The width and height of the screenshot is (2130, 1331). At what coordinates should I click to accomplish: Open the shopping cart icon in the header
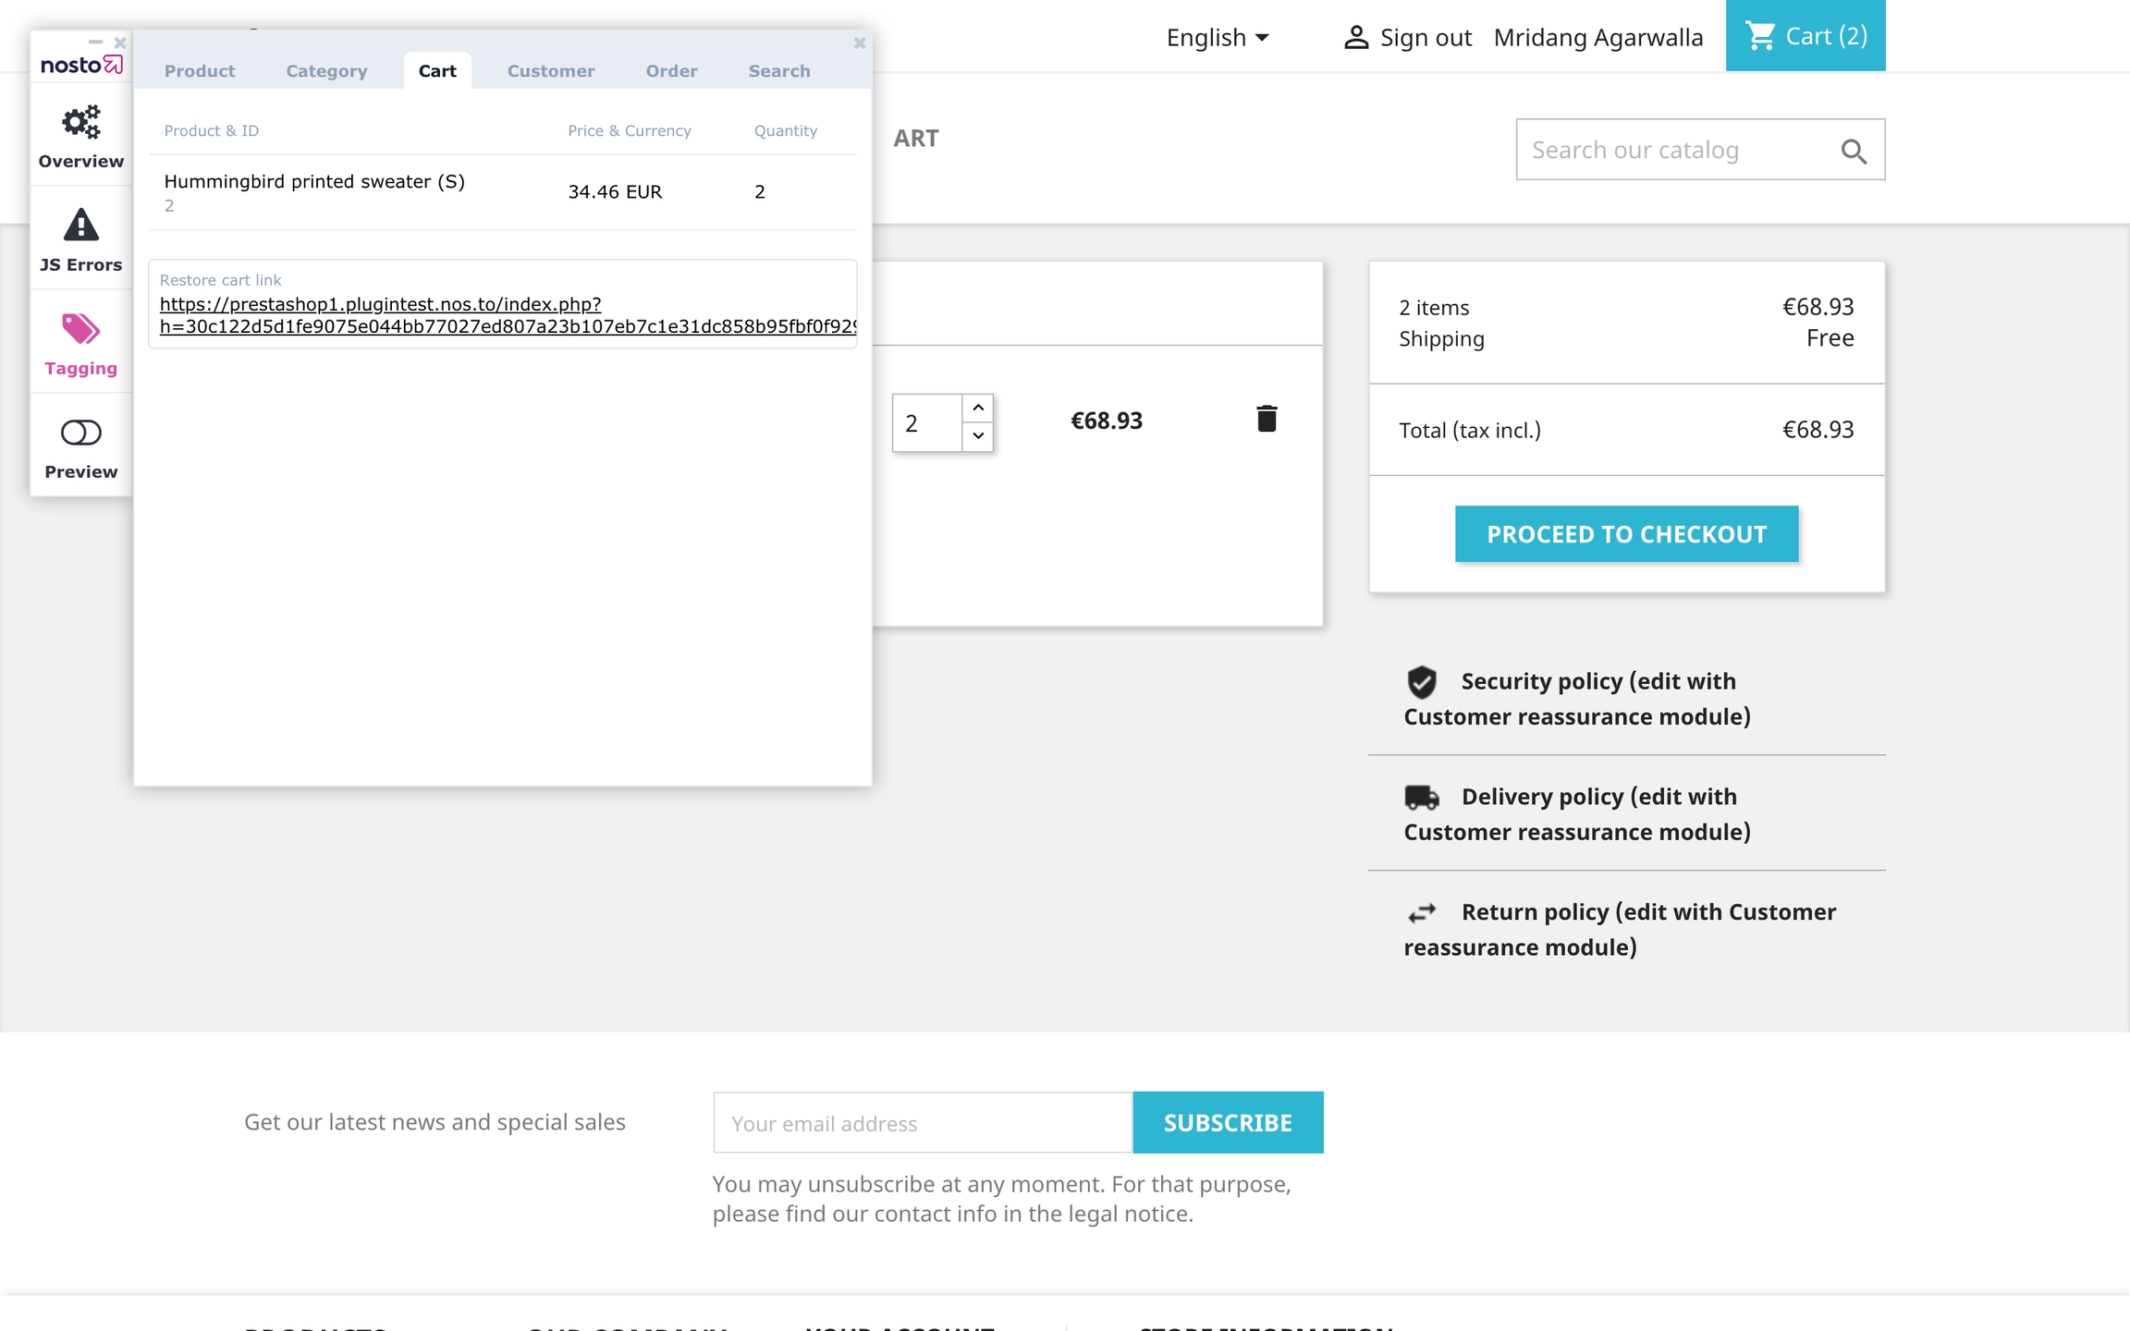[x=1760, y=36]
